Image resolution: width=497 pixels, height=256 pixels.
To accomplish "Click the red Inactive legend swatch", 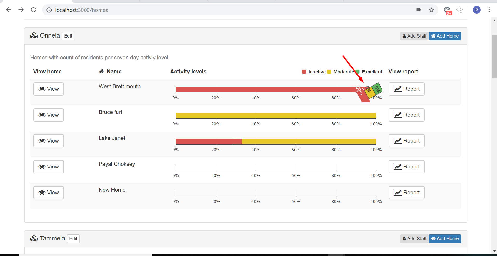I will coord(304,72).
